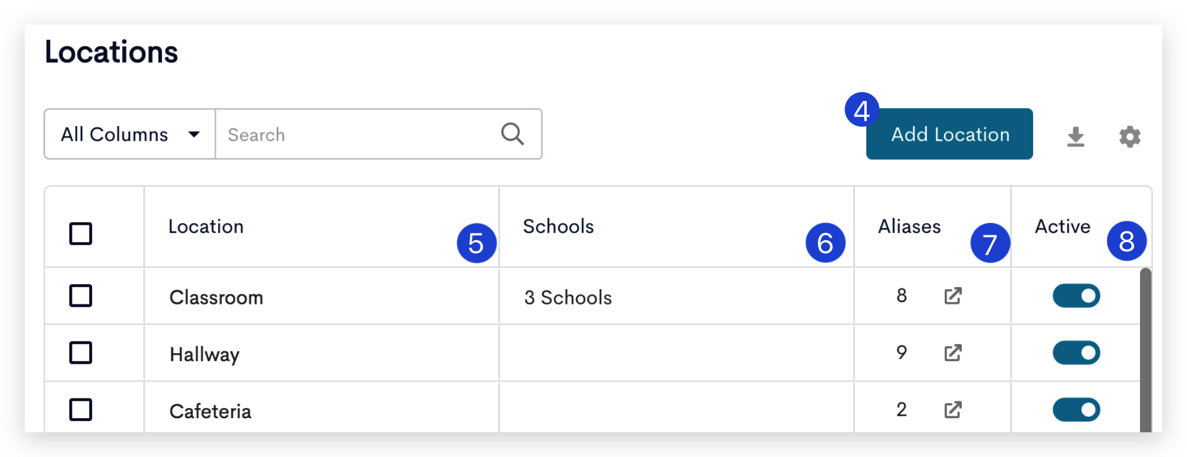Click the download icon next to Add Location
The image size is (1187, 457).
pyautogui.click(x=1076, y=136)
